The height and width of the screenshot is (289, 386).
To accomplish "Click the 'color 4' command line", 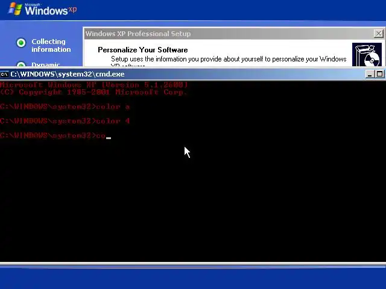I will (x=65, y=121).
